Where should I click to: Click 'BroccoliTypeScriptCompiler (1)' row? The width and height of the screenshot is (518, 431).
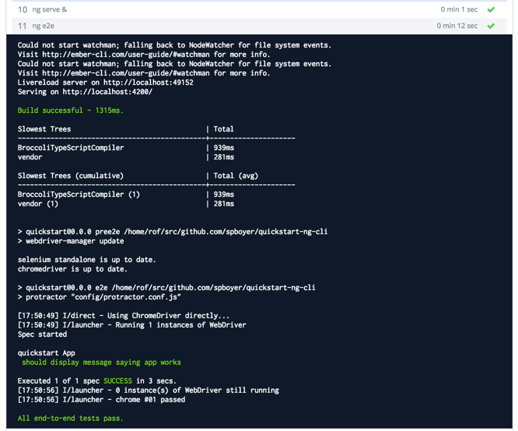126,194
